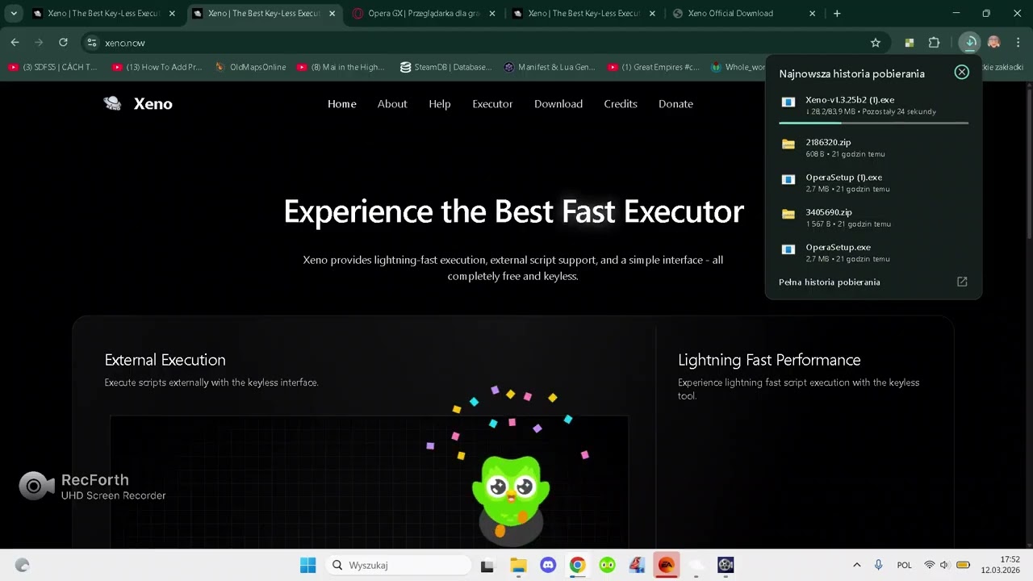Open the About page in site navigation

392,104
